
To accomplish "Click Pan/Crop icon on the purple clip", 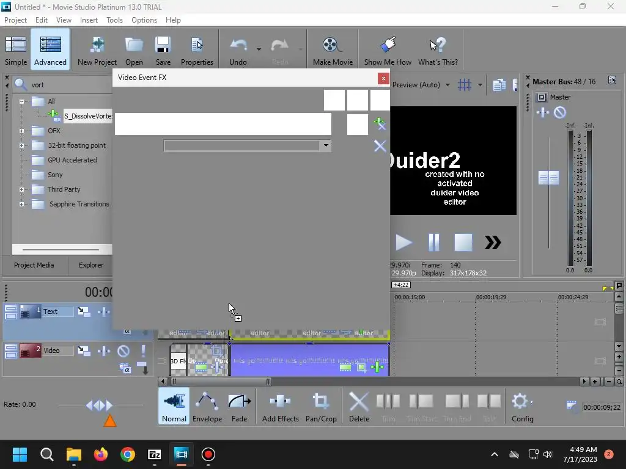I will 361,367.
